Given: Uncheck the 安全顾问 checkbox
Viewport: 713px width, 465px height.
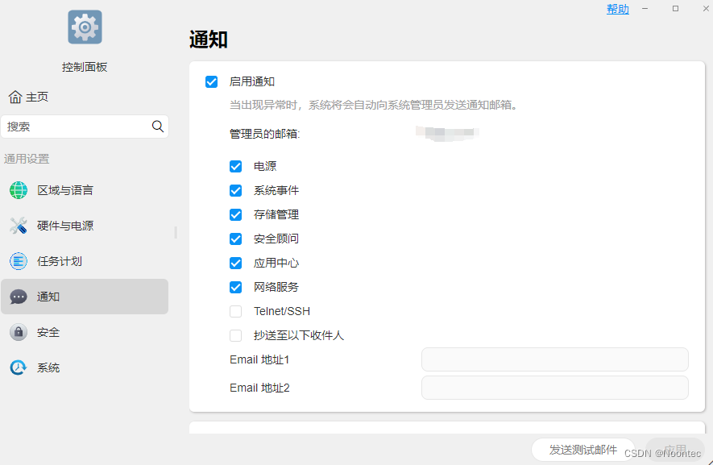Looking at the screenshot, I should [236, 239].
